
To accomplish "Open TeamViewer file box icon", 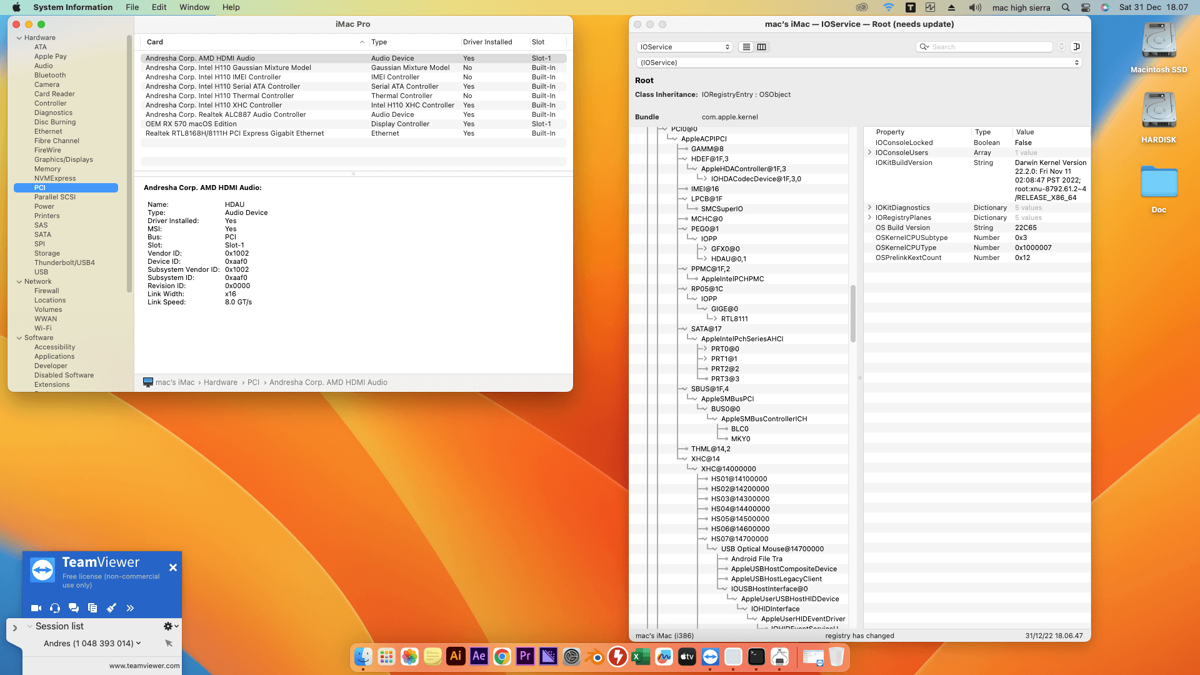I will pyautogui.click(x=92, y=608).
